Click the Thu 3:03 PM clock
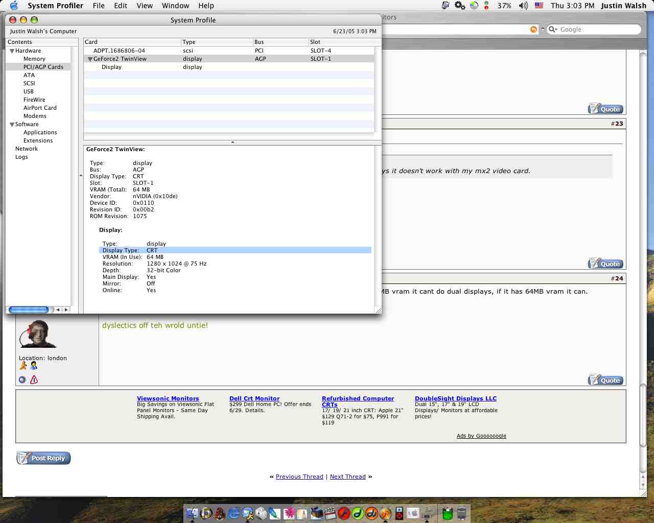Screen dimensions: 654x523 click(x=572, y=6)
